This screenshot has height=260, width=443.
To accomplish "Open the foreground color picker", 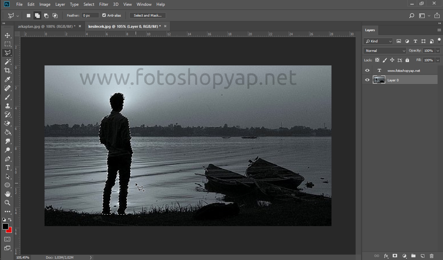I will coord(5,226).
